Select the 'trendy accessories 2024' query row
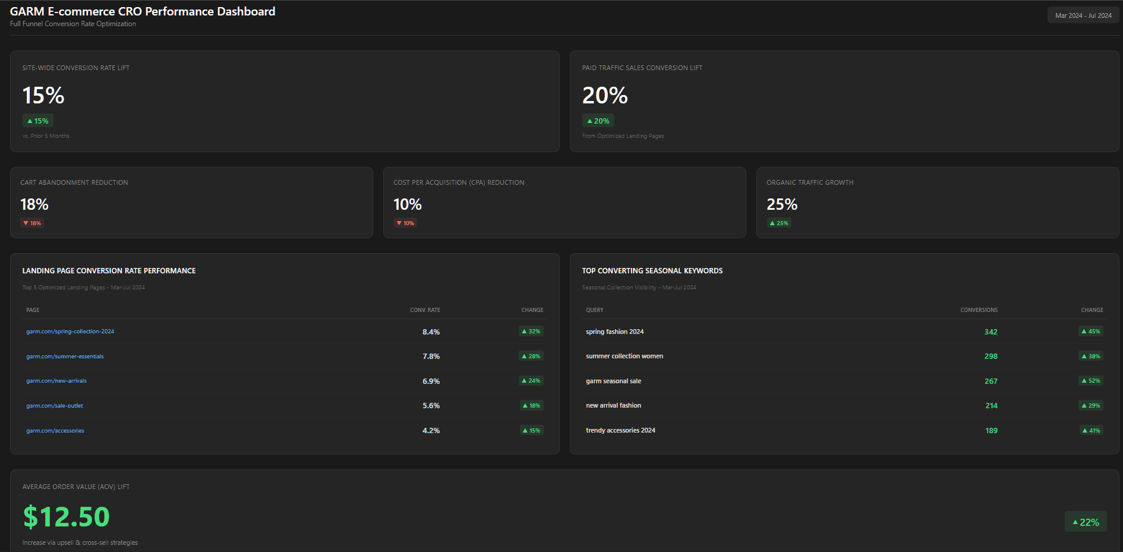This screenshot has width=1123, height=552. click(844, 431)
